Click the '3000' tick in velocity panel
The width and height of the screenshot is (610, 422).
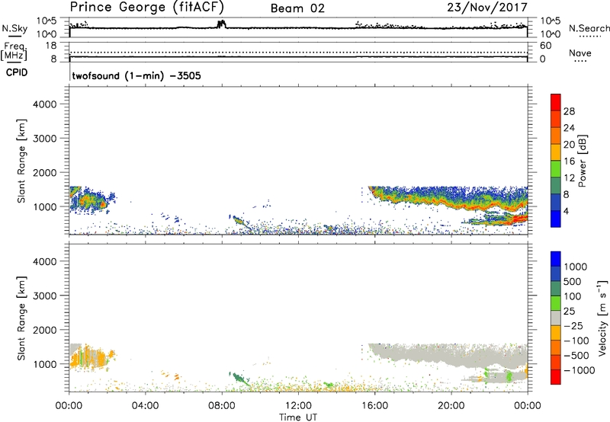coord(45,296)
